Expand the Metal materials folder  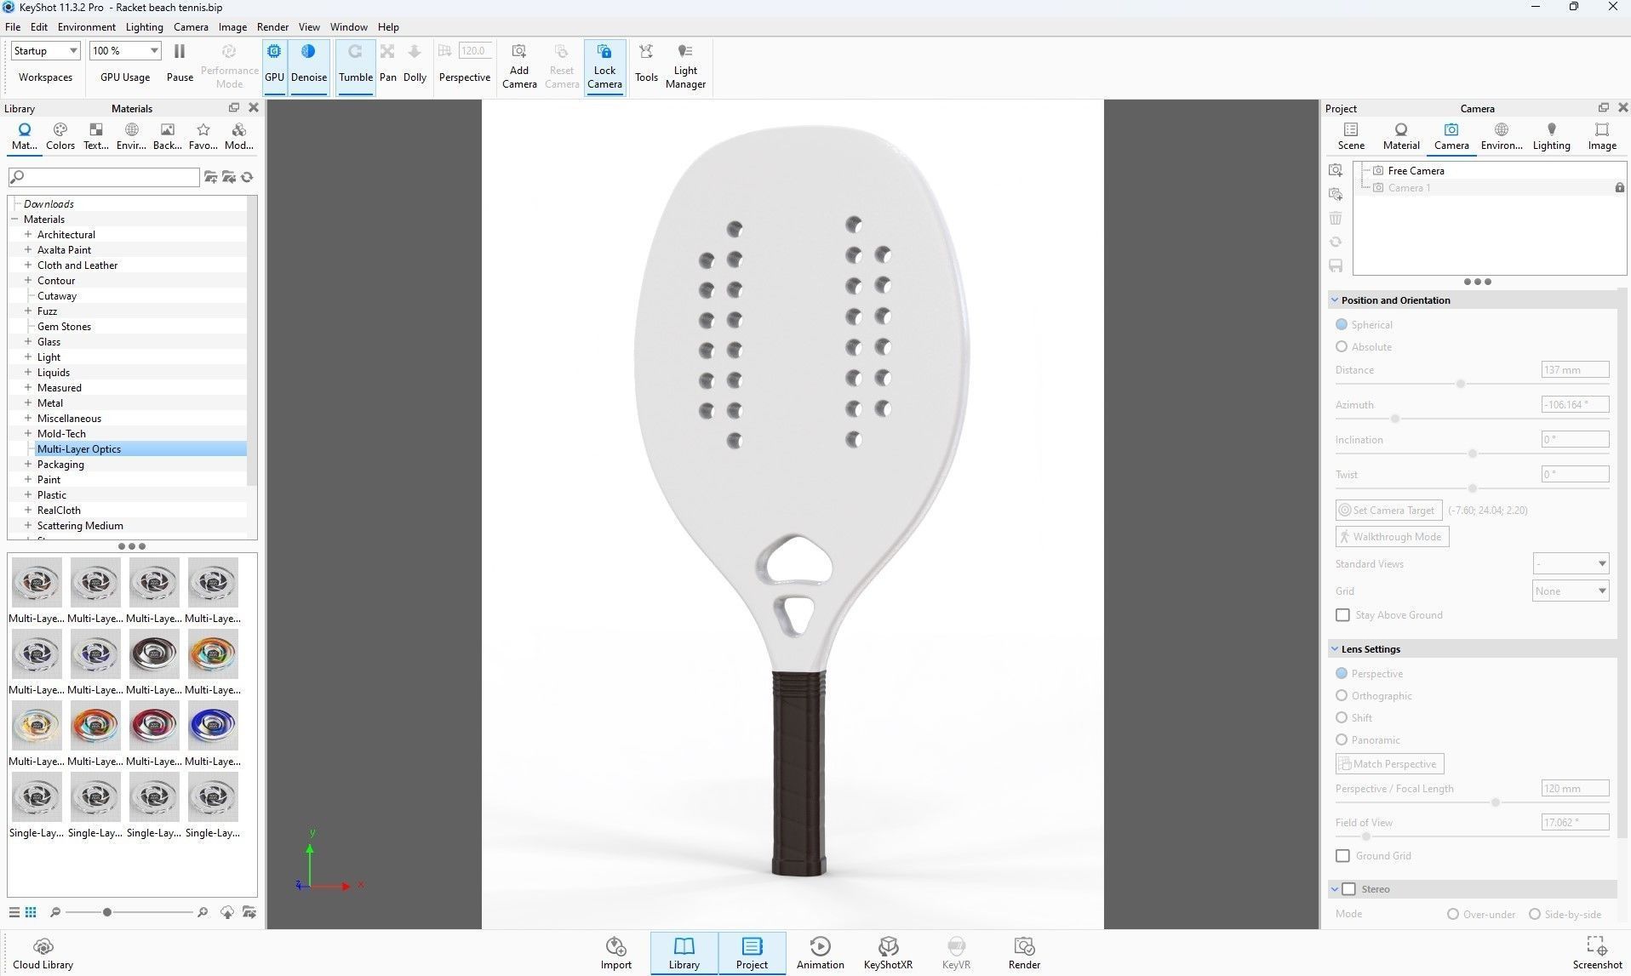[x=28, y=402]
